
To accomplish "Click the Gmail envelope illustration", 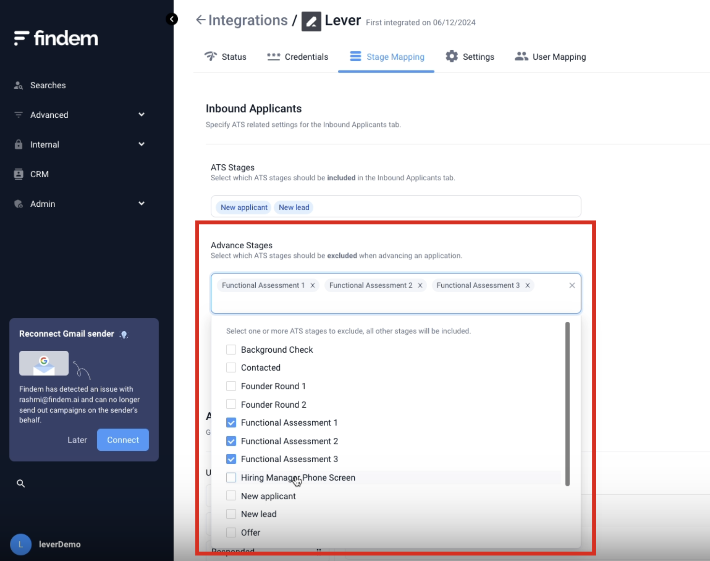I will [x=44, y=363].
